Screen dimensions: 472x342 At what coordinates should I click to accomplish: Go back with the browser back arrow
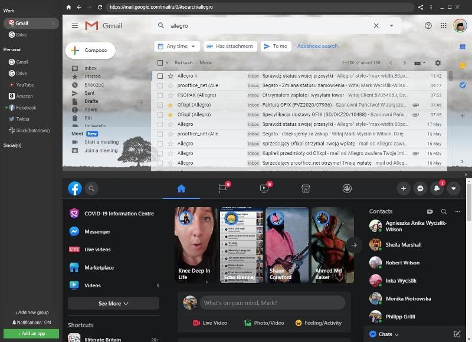tap(79, 7)
